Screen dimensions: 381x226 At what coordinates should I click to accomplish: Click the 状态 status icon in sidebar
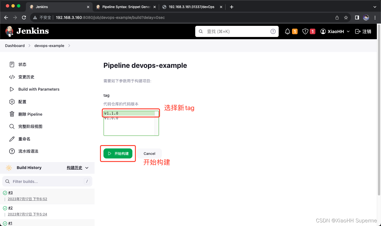[12, 64]
